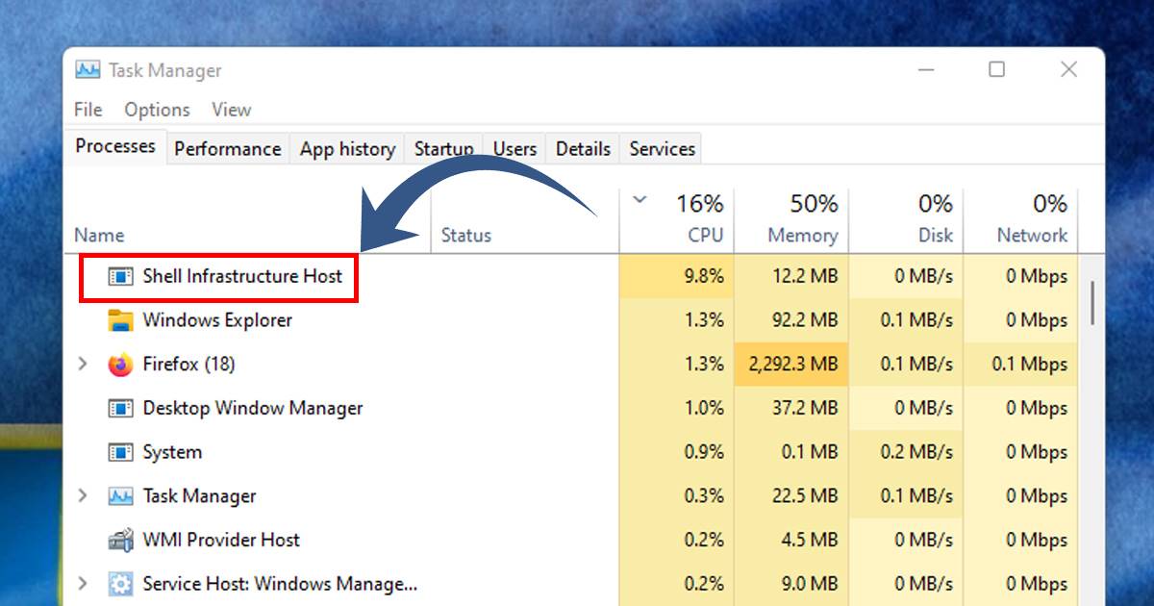Expand the Firefox (18) process group
The height and width of the screenshot is (606, 1154).
point(83,364)
